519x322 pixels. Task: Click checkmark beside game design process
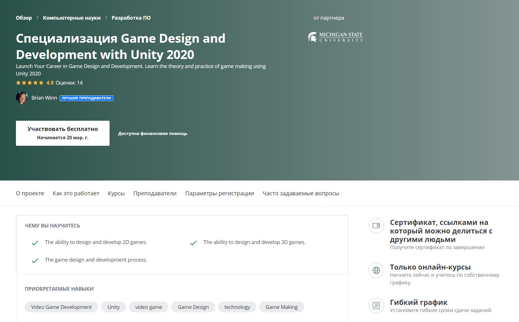[x=35, y=261]
